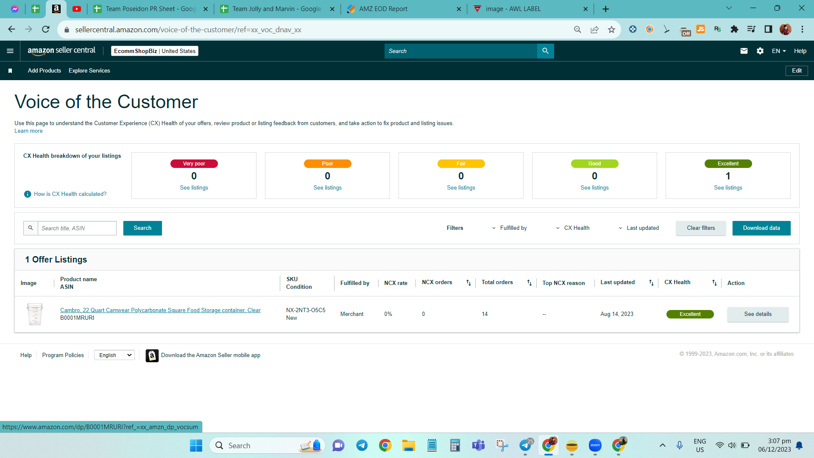The width and height of the screenshot is (814, 458).
Task: Switch to AMZ EOD Report tab
Action: click(404, 9)
